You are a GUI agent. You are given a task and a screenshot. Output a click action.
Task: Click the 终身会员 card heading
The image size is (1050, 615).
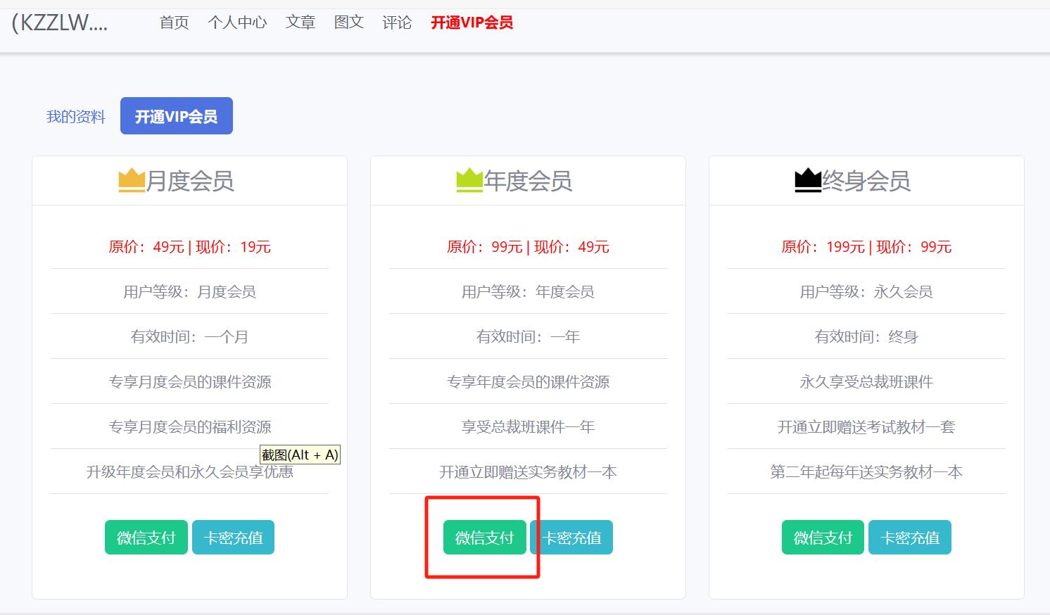click(x=866, y=182)
